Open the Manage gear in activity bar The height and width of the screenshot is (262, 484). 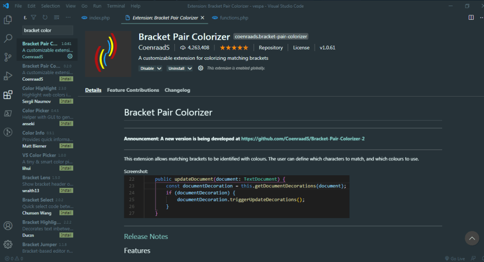tap(8, 244)
